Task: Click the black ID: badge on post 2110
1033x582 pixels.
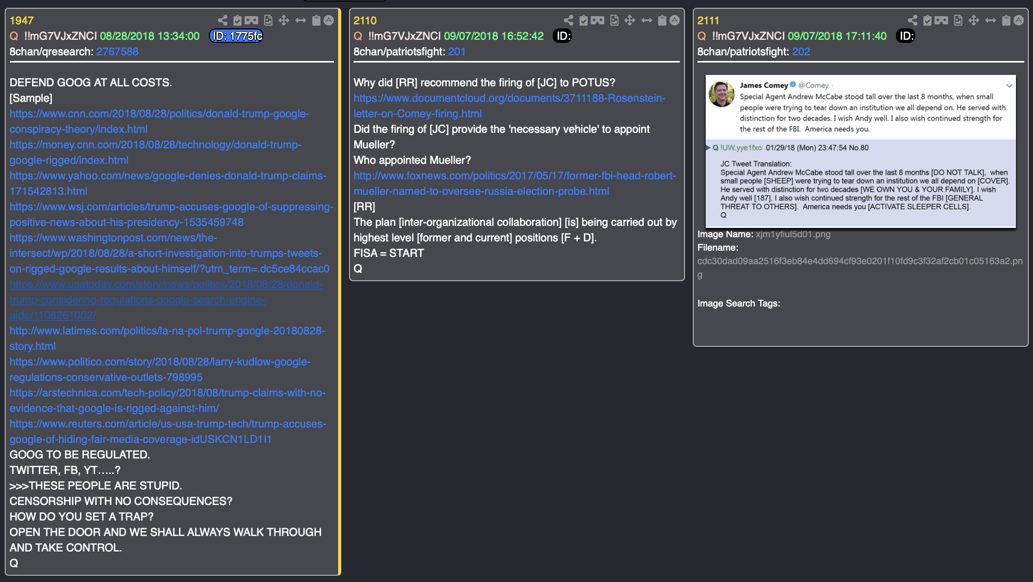Action: coord(563,36)
